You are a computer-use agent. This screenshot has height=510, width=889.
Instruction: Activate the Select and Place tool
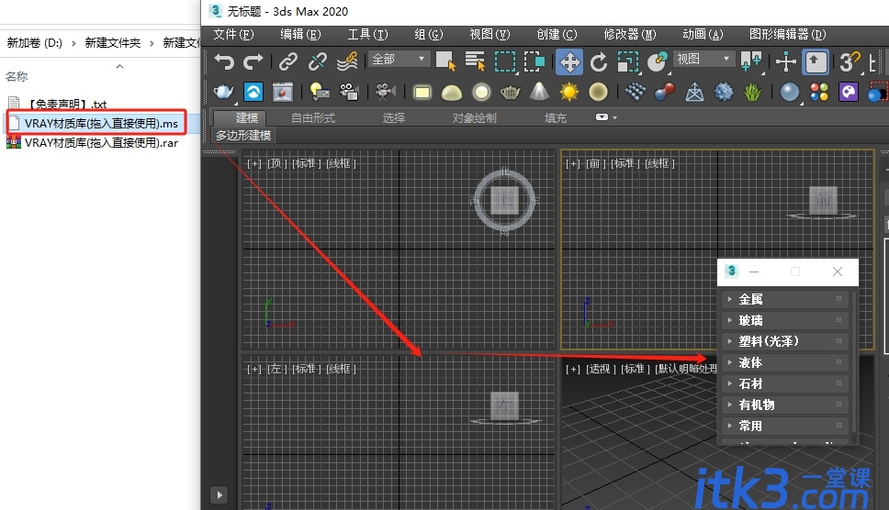658,61
